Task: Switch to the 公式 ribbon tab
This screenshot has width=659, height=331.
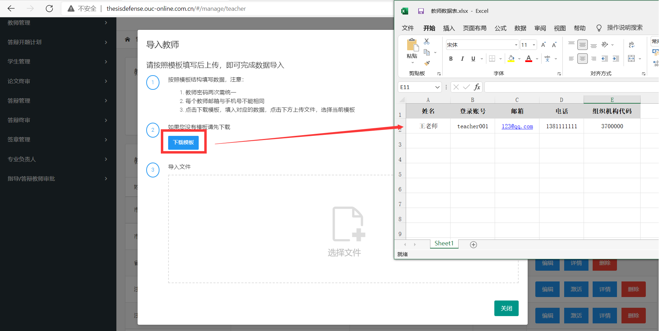Action: tap(501, 28)
